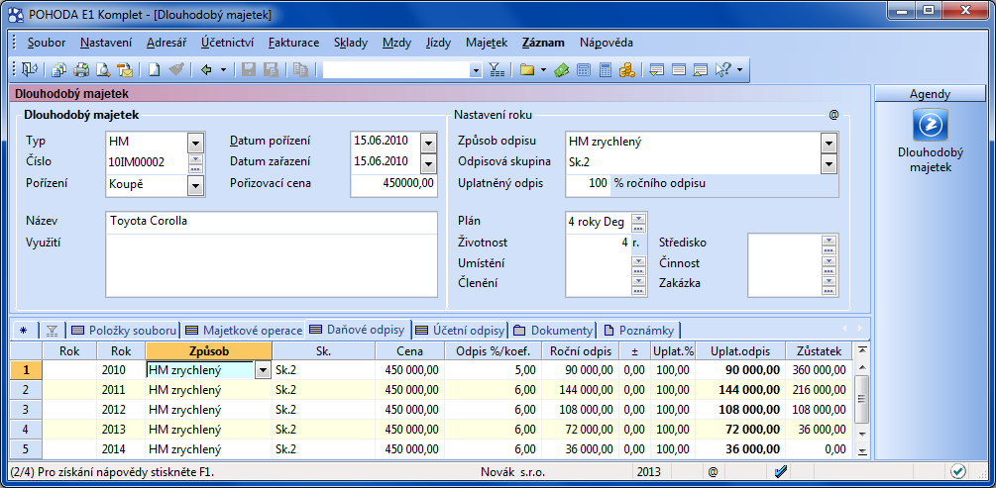Screen dimensions: 996x488
Task: Expand the Odpisová skupina dropdown
Action: tap(829, 162)
